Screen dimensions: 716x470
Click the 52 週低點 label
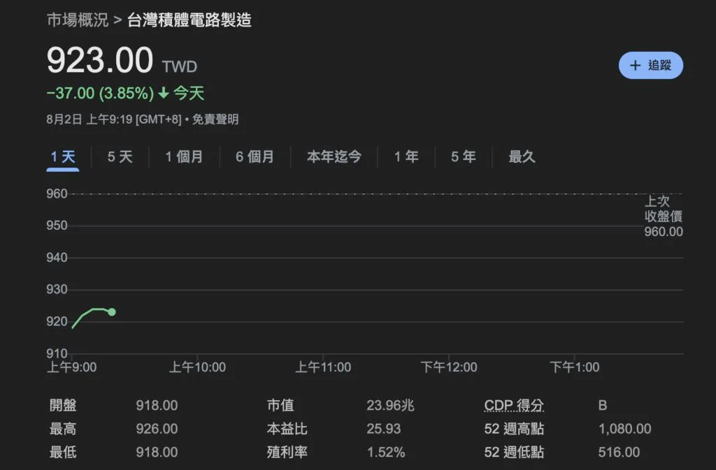tap(514, 453)
